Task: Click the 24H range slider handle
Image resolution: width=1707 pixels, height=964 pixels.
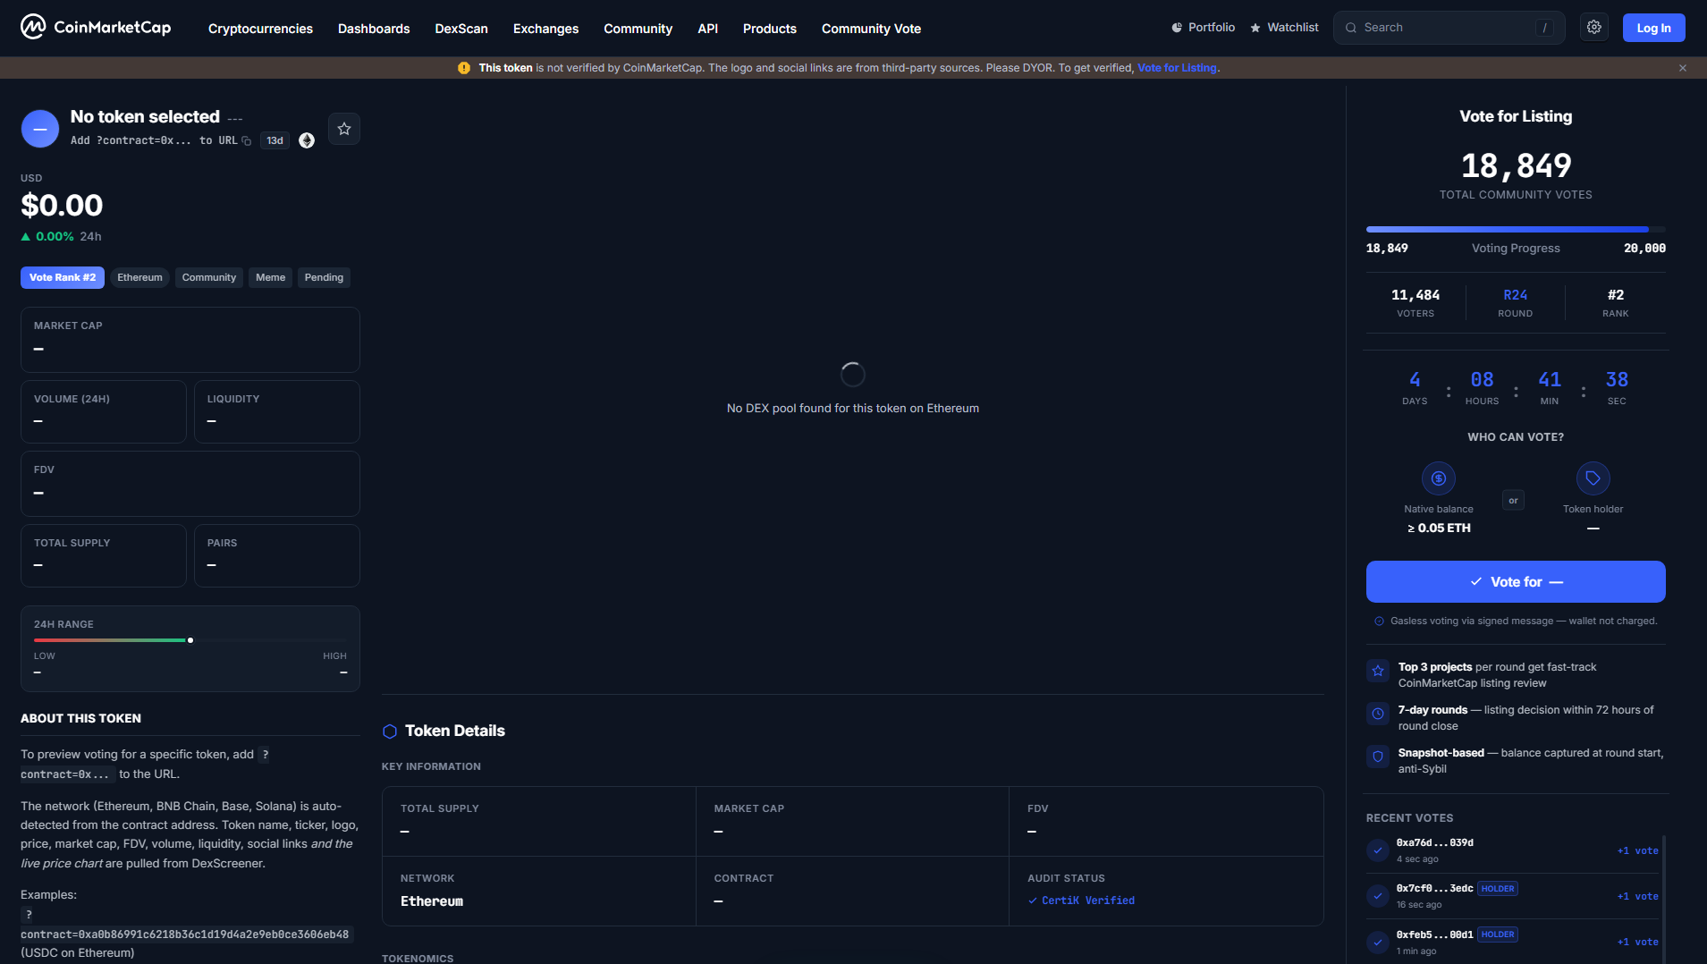Action: (190, 640)
